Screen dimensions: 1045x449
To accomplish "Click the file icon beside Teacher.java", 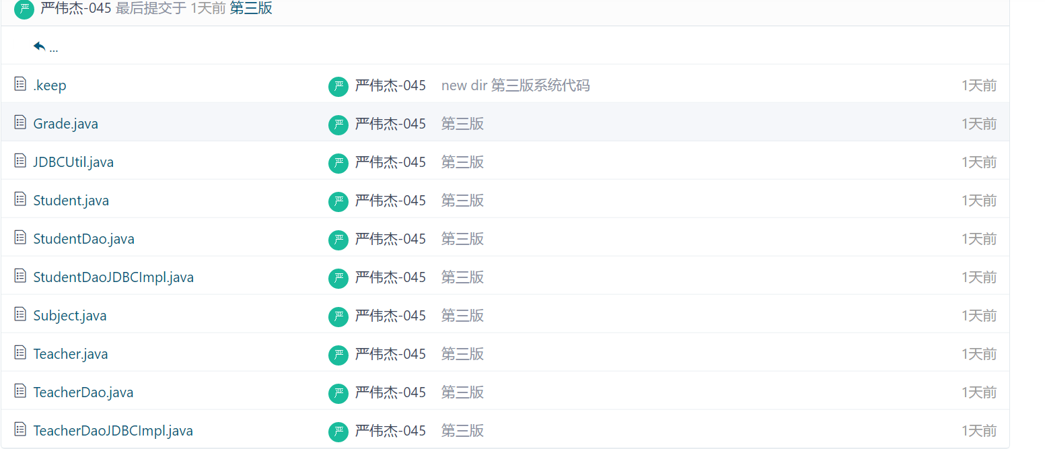I will (x=20, y=353).
